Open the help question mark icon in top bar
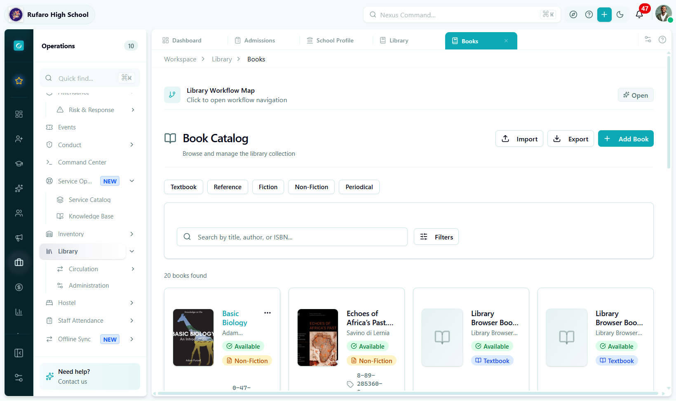This screenshot has width=676, height=401. coord(589,15)
